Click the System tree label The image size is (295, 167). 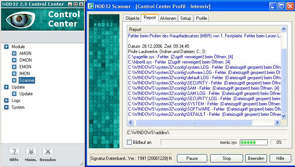click(x=18, y=107)
